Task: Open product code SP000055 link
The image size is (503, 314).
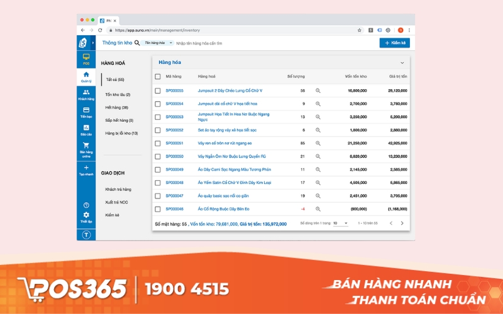Action: pos(175,90)
